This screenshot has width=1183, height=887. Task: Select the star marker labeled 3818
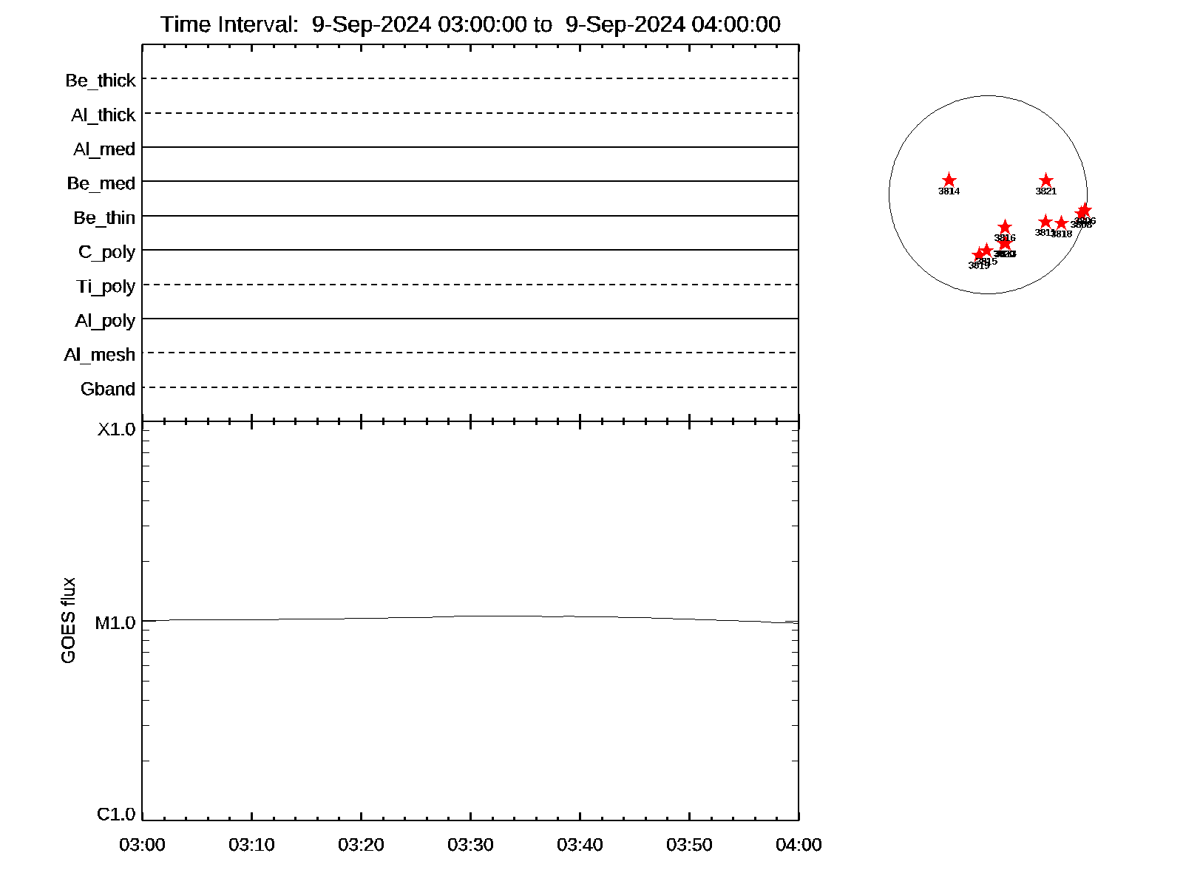1061,223
